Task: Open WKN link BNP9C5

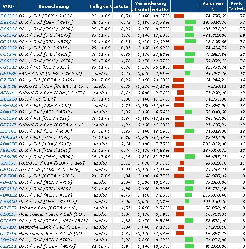Action: pos(9,131)
